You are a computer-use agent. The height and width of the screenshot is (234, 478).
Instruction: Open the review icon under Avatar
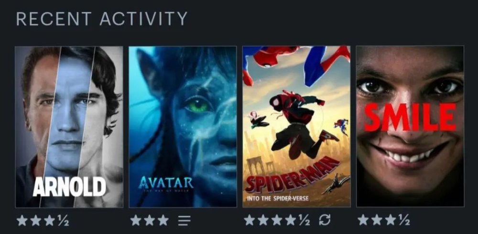click(x=185, y=220)
